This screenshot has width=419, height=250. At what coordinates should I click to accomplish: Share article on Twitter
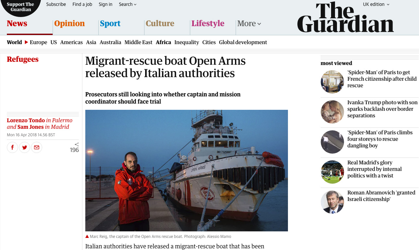[x=25, y=147]
